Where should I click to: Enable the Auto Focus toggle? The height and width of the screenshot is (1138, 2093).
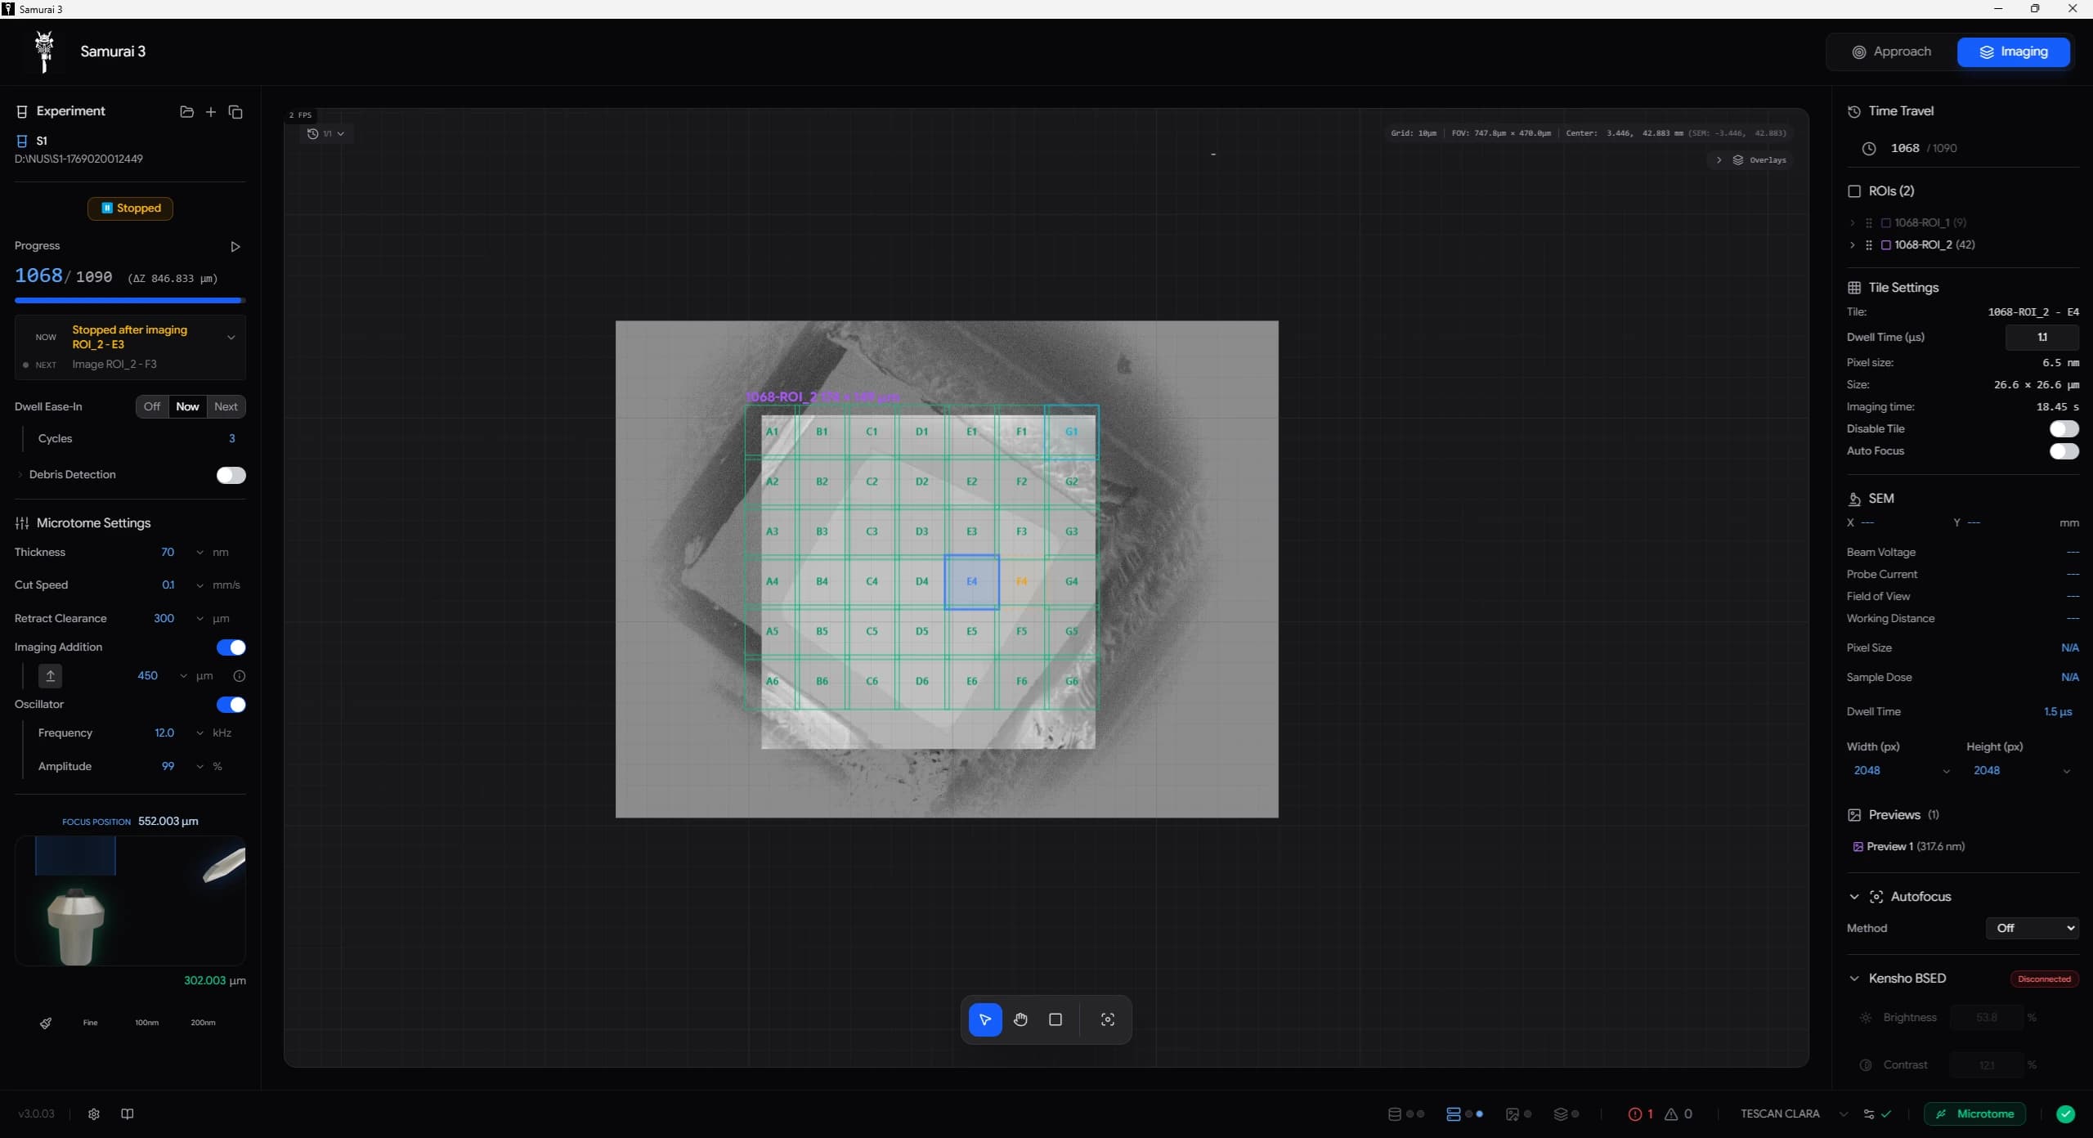2063,451
